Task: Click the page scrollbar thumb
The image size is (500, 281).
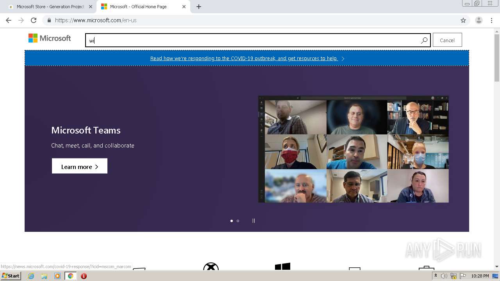Action: [x=497, y=58]
